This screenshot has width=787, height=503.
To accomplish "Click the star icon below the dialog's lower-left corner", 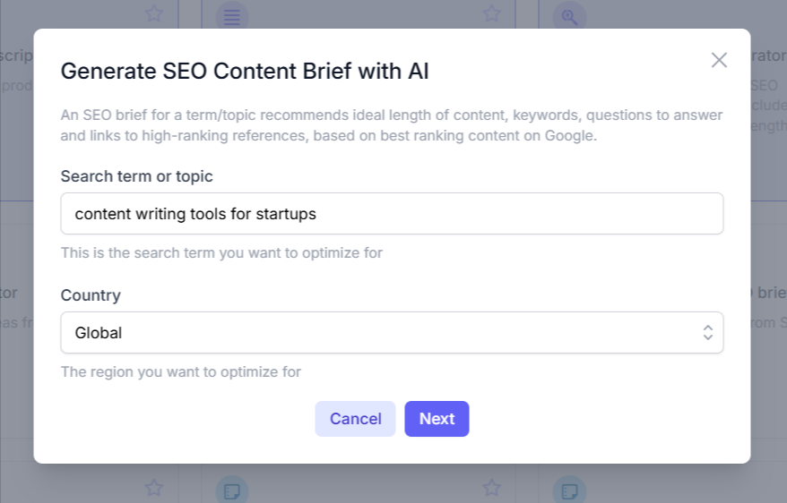I will [153, 487].
